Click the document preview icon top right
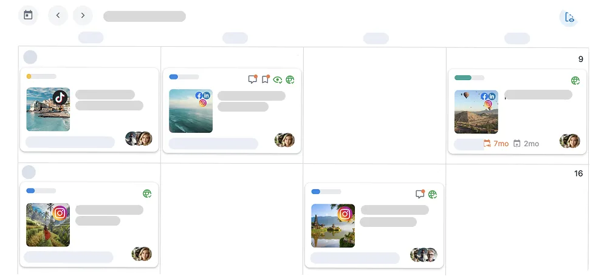 click(x=569, y=17)
